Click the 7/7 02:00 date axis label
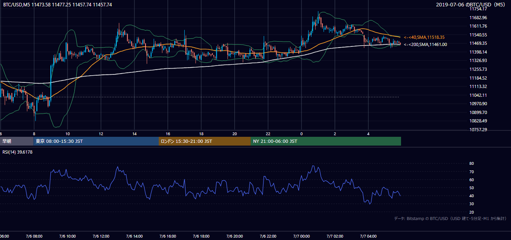This screenshot has width=511, height=240. click(335, 236)
